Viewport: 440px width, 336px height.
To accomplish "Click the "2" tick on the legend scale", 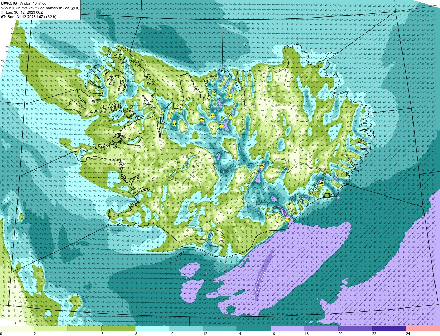I will pyautogui.click(x=35, y=334).
